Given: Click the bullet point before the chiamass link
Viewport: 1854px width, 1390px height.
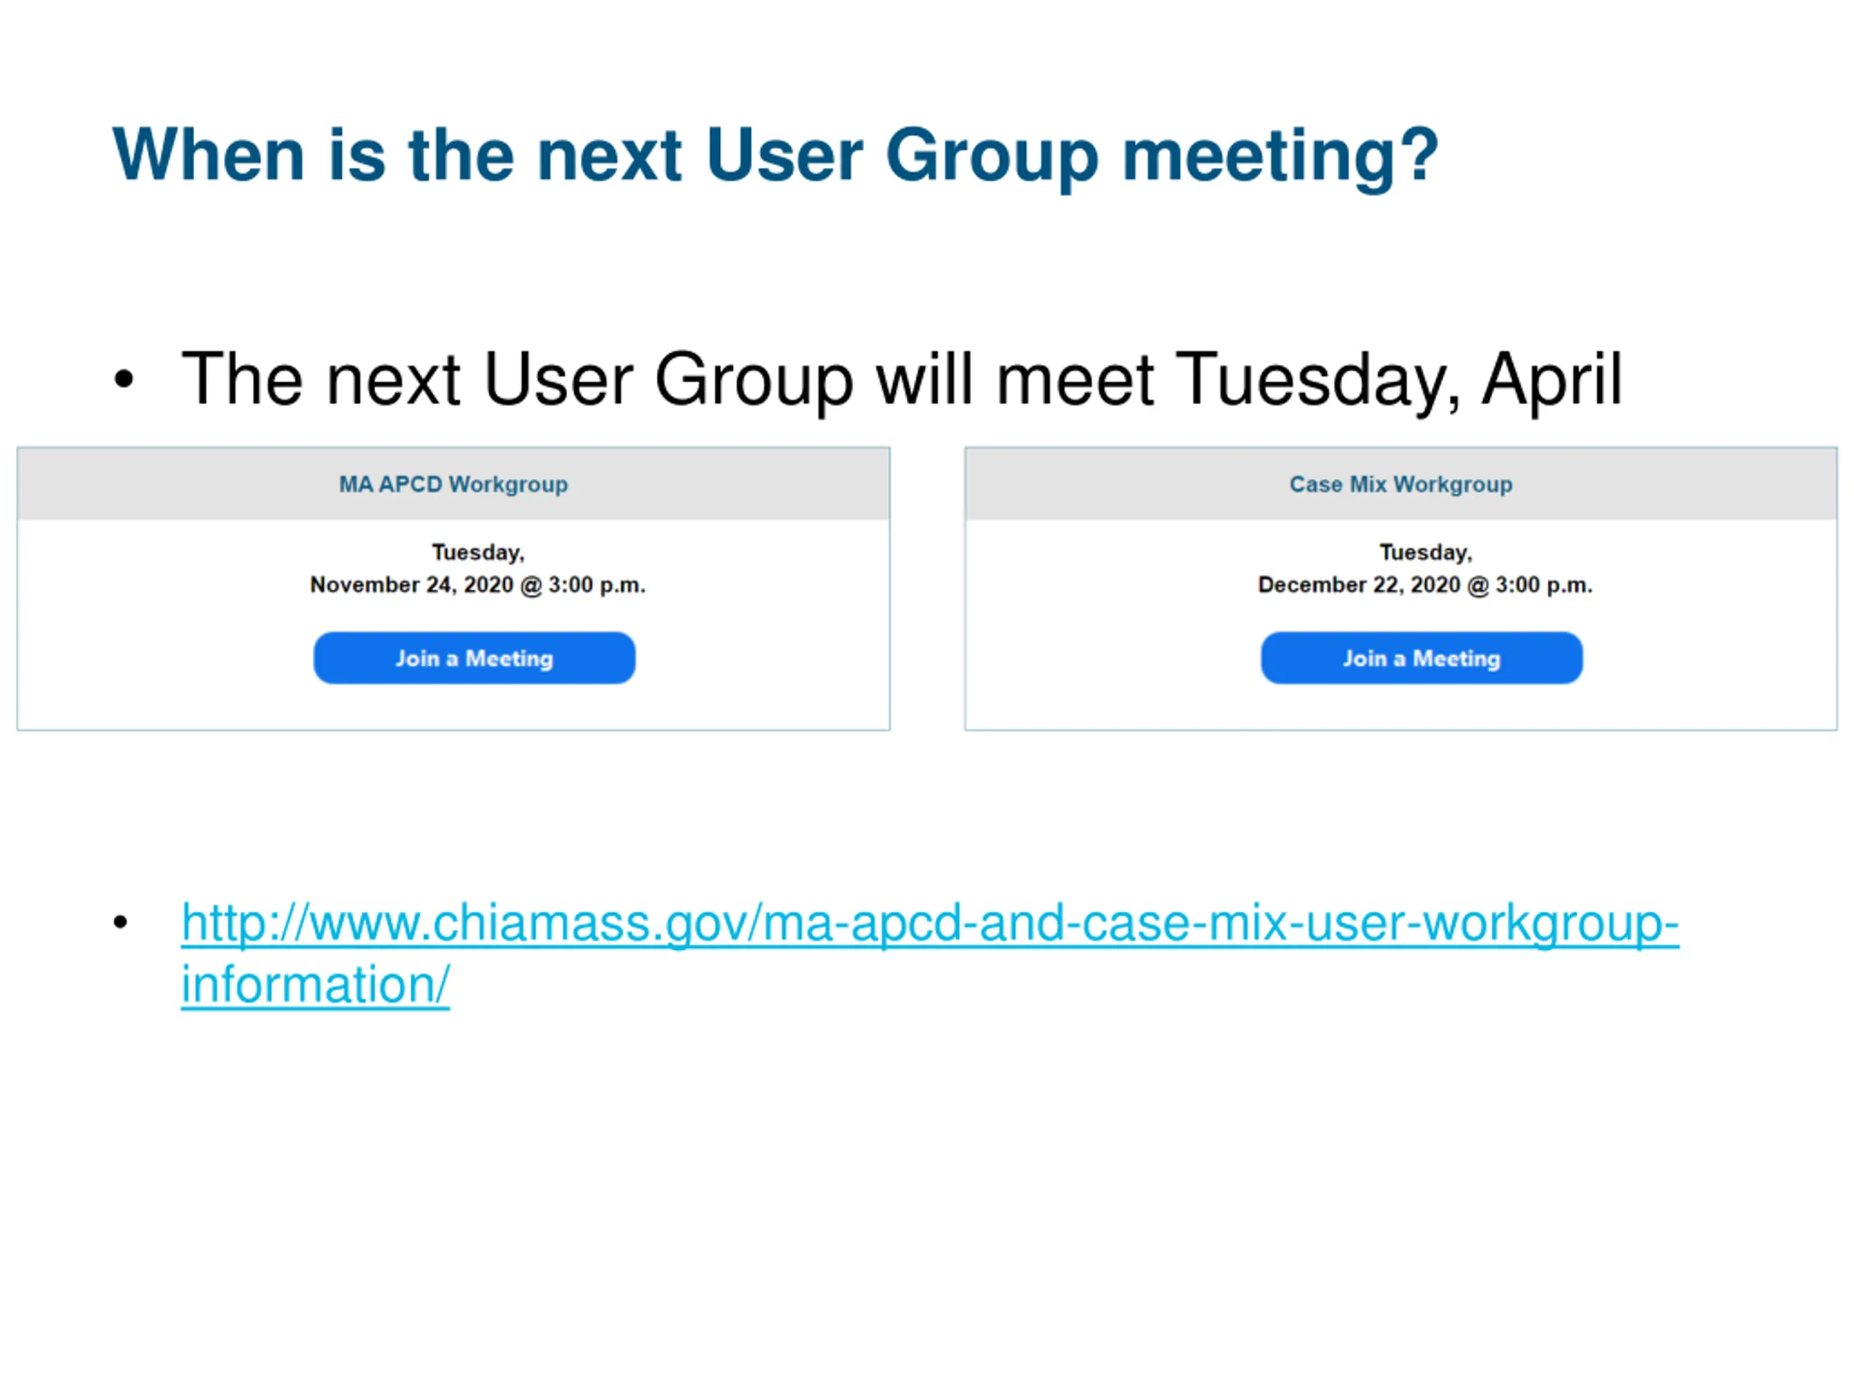Looking at the screenshot, I should click(x=122, y=923).
